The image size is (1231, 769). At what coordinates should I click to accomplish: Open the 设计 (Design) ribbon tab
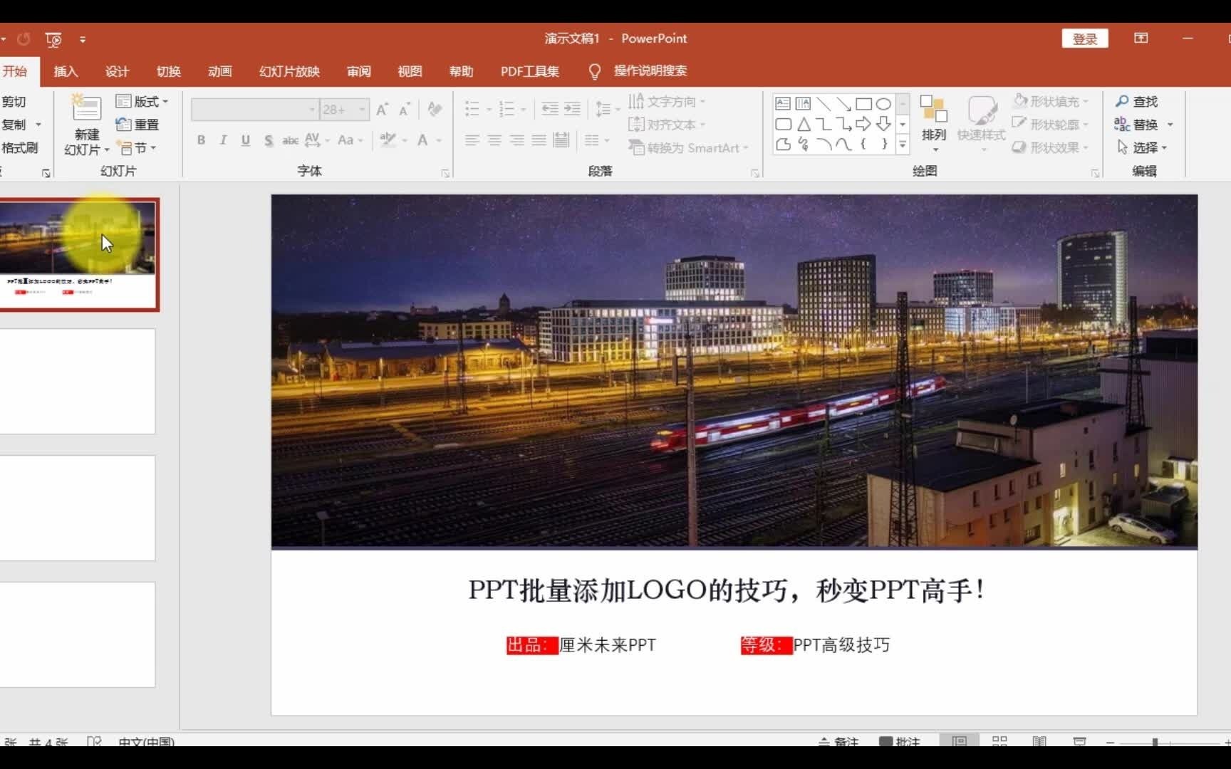point(117,71)
